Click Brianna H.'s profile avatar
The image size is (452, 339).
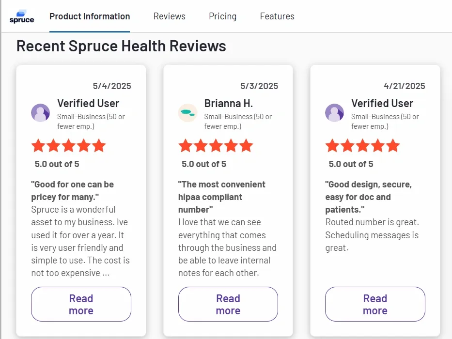tap(187, 112)
